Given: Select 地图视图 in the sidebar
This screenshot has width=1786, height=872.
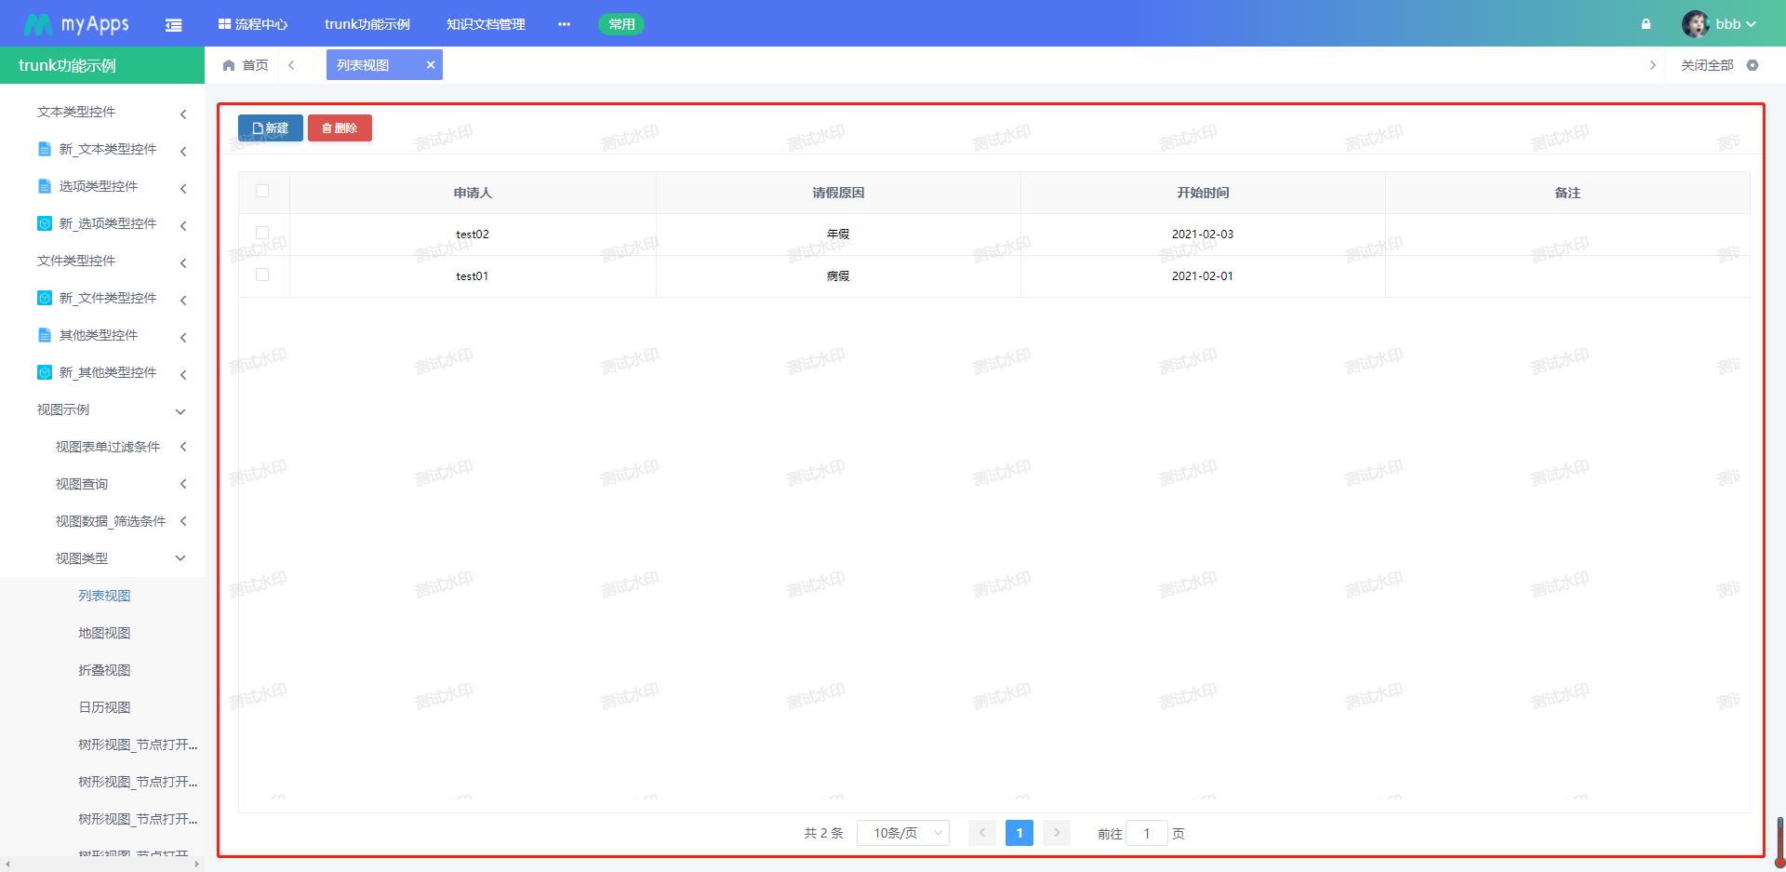Looking at the screenshot, I should [104, 633].
